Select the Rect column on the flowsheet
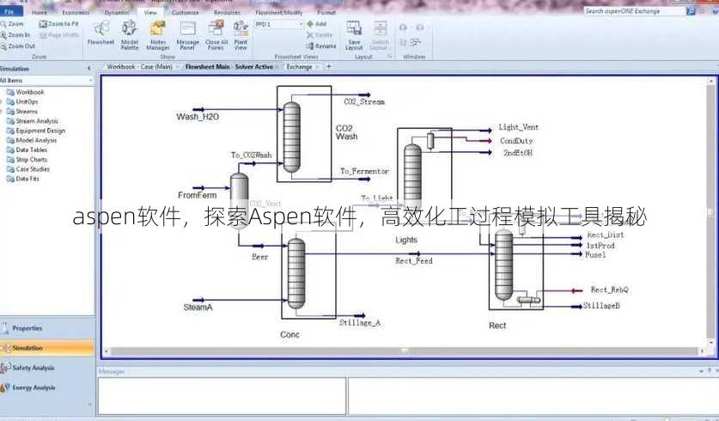The height and width of the screenshot is (421, 719). point(503,265)
